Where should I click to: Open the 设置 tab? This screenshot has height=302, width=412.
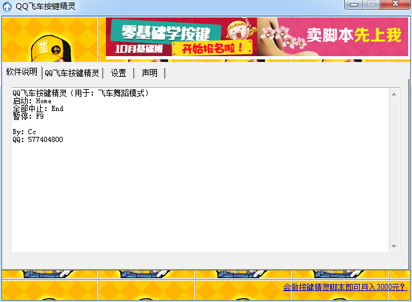(x=119, y=74)
